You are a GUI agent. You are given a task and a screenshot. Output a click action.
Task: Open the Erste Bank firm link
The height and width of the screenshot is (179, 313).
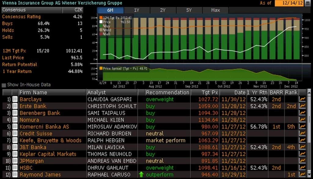coord(33,106)
